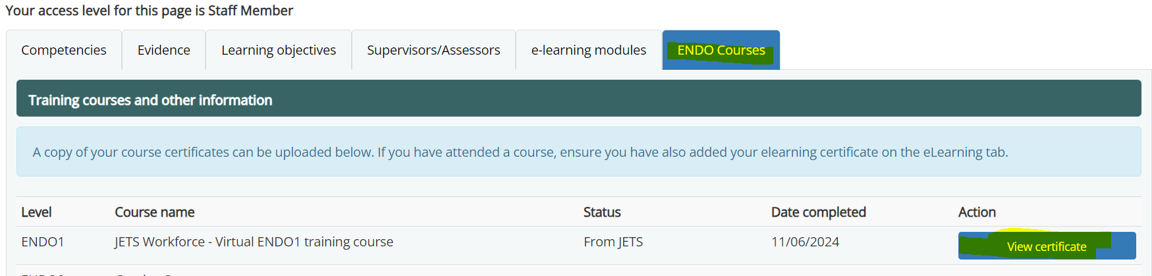Click the Date completed column header
Viewport: 1152px width, 276px height.
click(819, 212)
